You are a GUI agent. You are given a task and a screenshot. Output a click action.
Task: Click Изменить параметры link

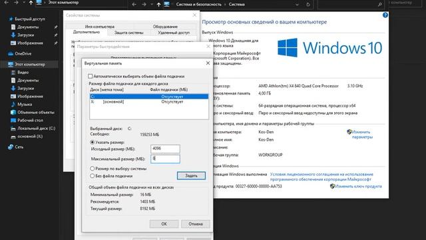click(x=362, y=135)
